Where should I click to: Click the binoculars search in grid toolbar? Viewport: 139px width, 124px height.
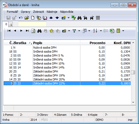tap(39, 31)
